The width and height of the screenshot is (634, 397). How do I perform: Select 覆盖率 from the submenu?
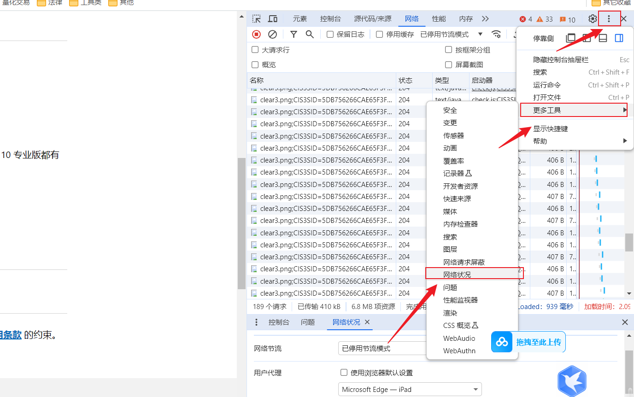[x=472, y=161]
